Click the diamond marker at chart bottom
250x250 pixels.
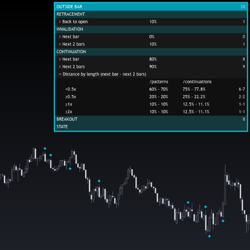(209, 236)
